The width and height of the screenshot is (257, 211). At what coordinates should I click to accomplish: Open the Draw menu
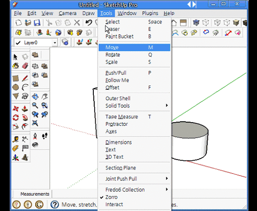(88, 13)
